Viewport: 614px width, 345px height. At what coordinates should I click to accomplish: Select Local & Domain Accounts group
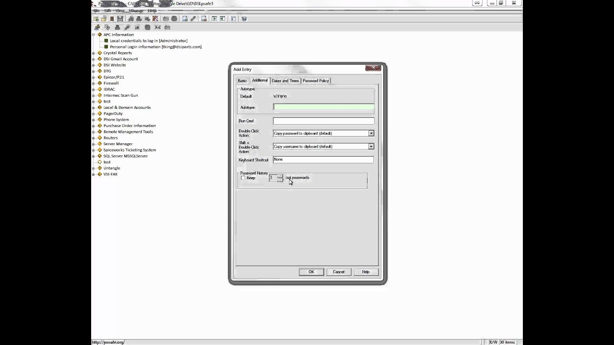click(127, 107)
